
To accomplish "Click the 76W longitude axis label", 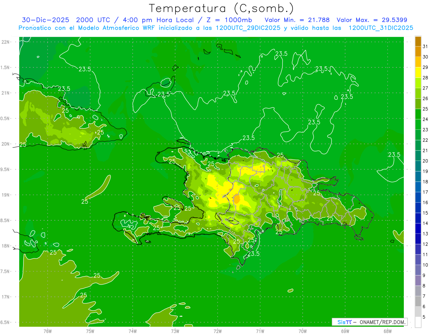I will [x=47, y=331].
